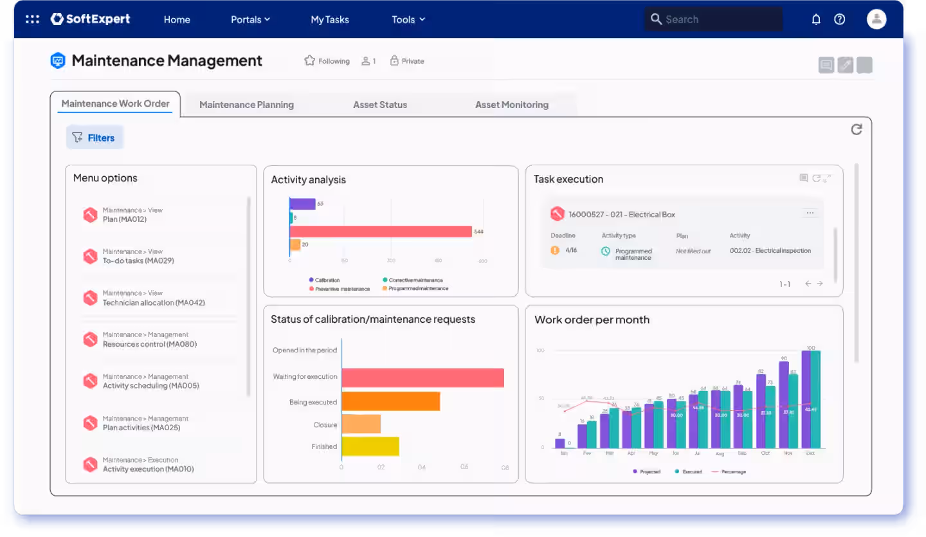Open the apps grid launcher icon
926x537 pixels.
pos(32,19)
